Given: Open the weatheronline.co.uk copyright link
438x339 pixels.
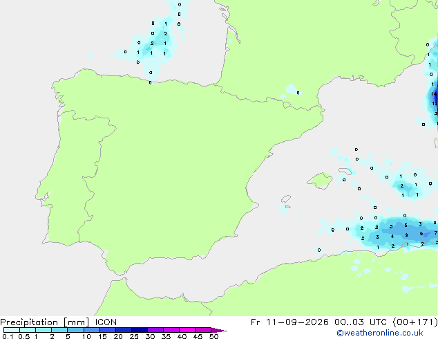Looking at the screenshot, I should pos(380,333).
